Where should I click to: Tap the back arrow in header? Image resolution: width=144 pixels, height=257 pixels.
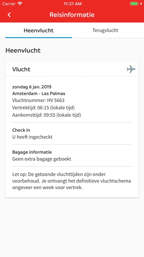[9, 15]
